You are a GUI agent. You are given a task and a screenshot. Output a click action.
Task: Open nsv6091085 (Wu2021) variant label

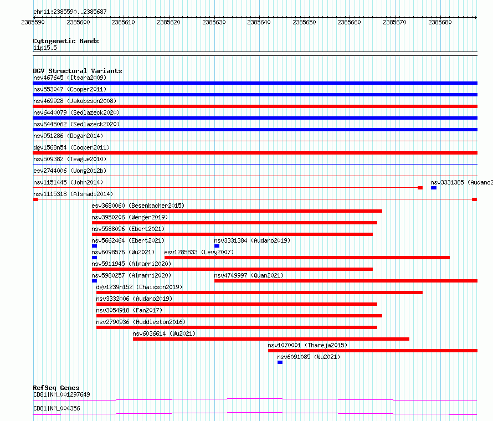[x=309, y=357]
